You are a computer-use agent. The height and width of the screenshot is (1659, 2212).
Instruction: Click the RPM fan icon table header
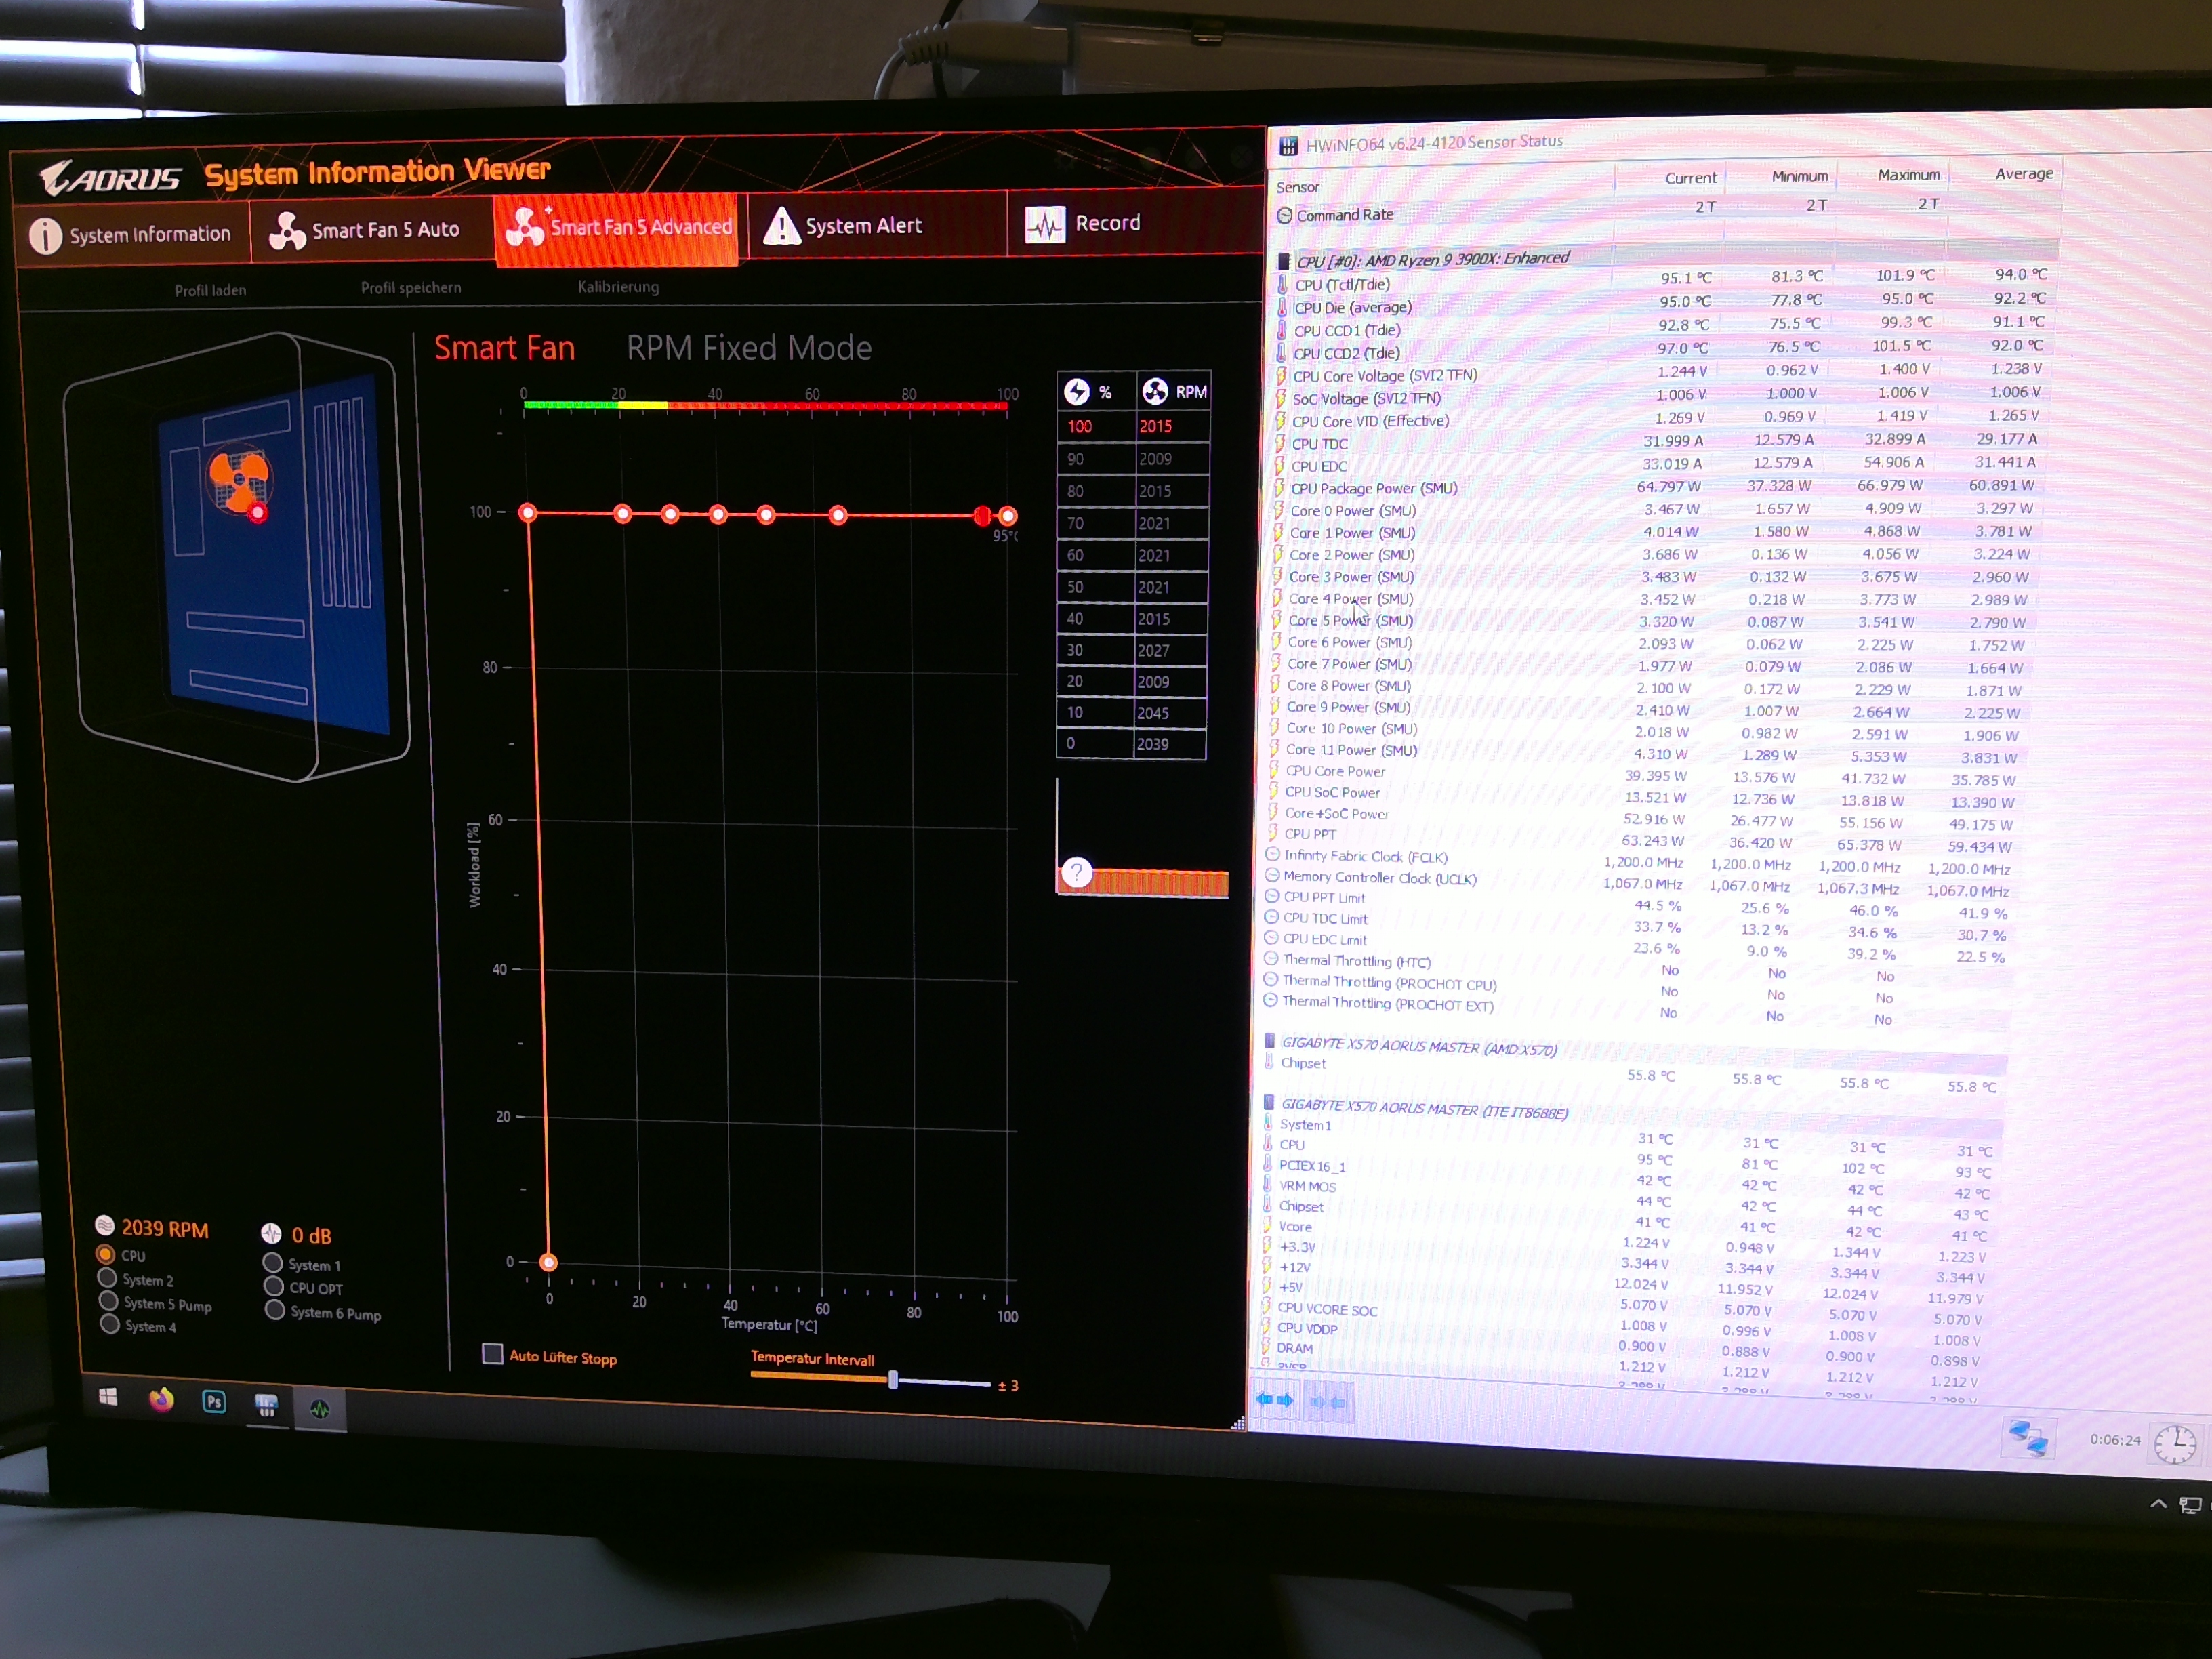pyautogui.click(x=1155, y=391)
